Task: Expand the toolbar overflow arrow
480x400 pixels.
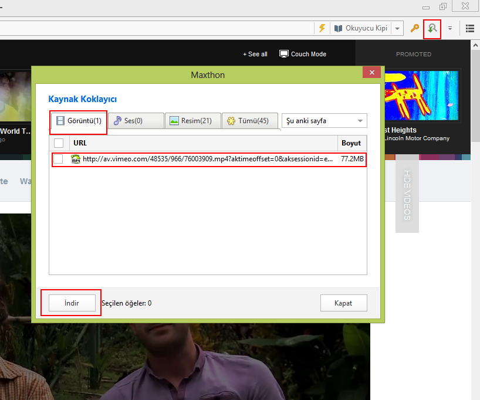Action: [450, 28]
